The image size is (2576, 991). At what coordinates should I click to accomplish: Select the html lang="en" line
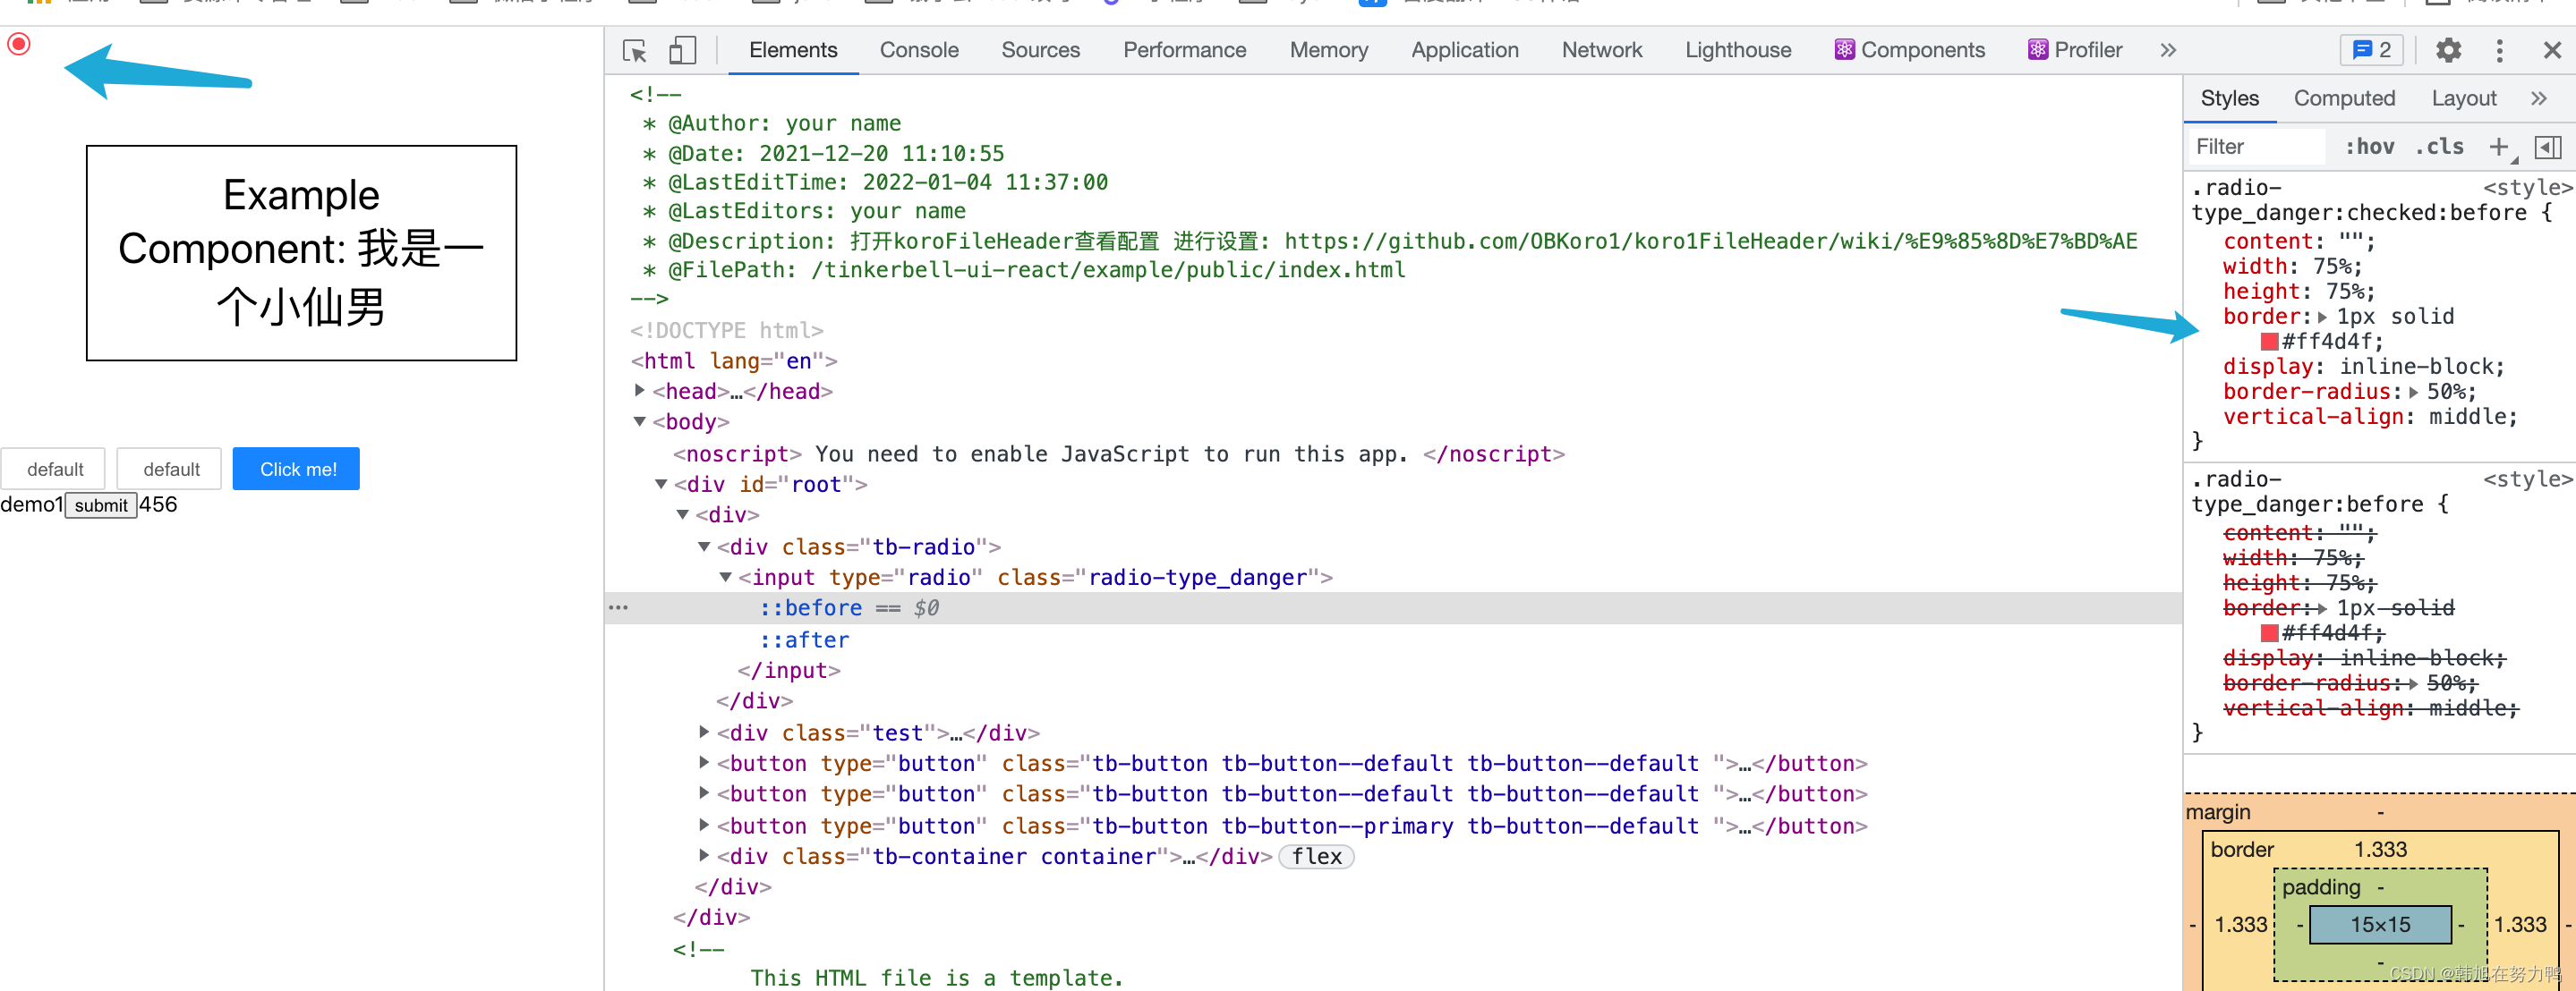[734, 360]
